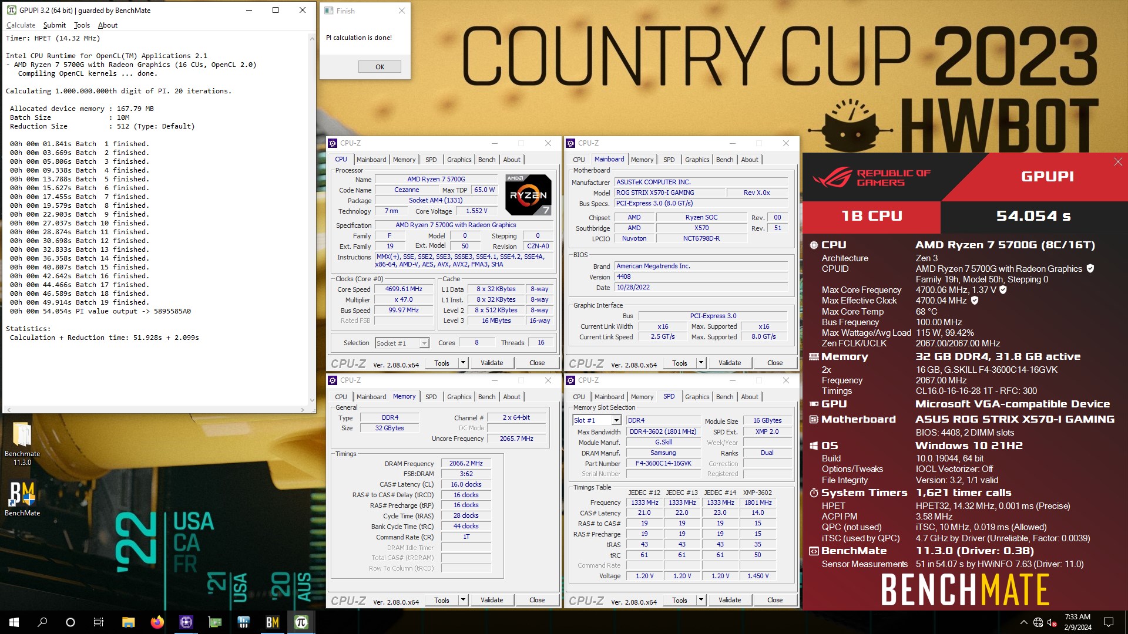
Task: Click the Ryzen 7 logo in CPU-Z
Action: tap(528, 195)
